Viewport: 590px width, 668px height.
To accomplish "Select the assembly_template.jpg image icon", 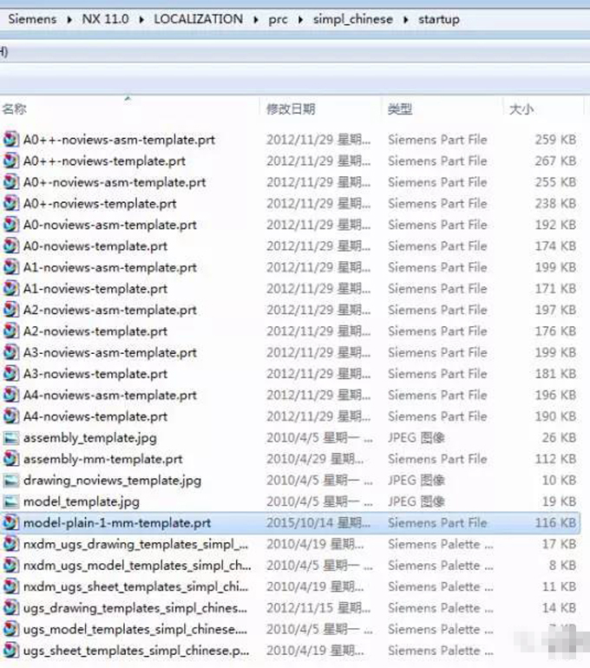I will [x=10, y=438].
